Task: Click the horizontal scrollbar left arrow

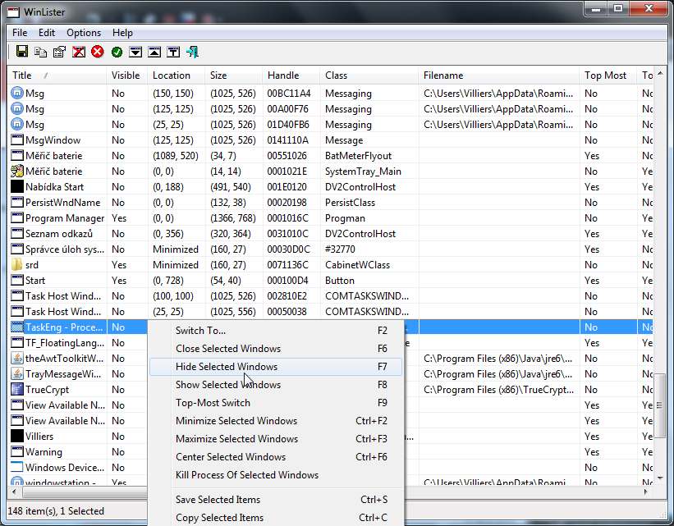Action: point(14,492)
